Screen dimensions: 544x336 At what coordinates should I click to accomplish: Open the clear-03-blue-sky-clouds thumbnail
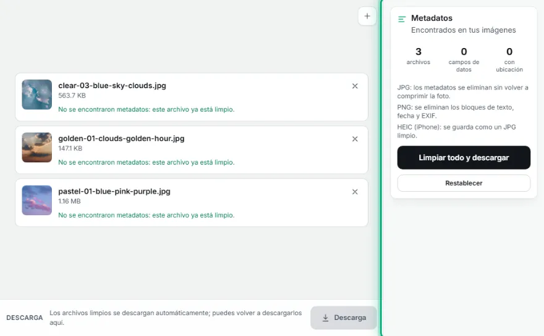click(x=36, y=94)
